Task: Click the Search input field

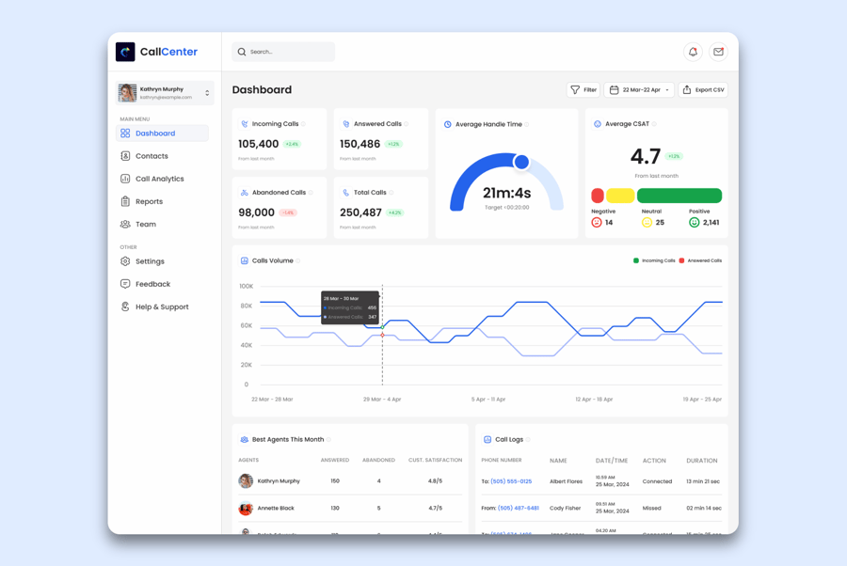Action: 287,52
